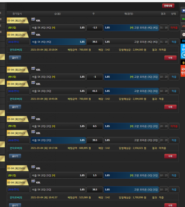The width and height of the screenshot is (185, 207).
Task: Click 글쓰기 under the 20:18:04 bet
Action: (x=15, y=58)
